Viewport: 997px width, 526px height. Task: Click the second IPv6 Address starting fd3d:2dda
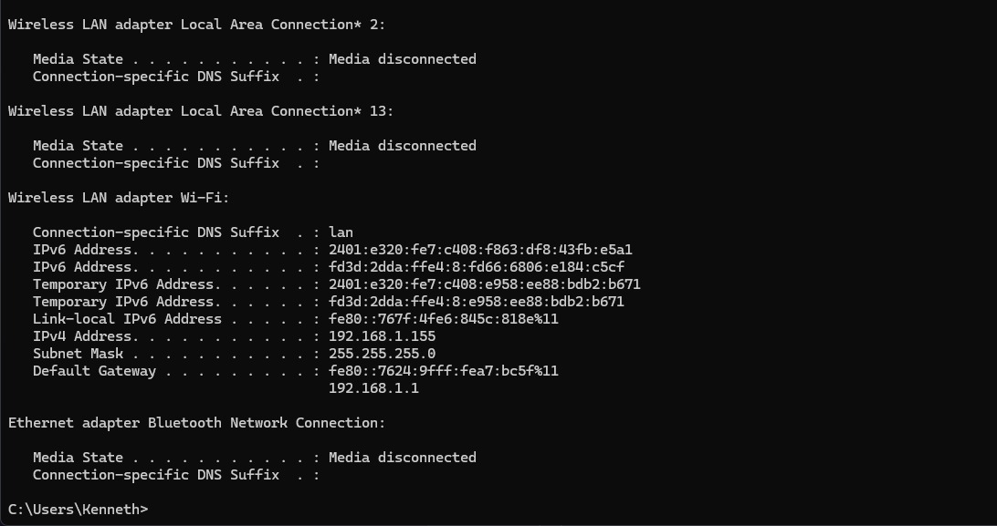(477, 266)
